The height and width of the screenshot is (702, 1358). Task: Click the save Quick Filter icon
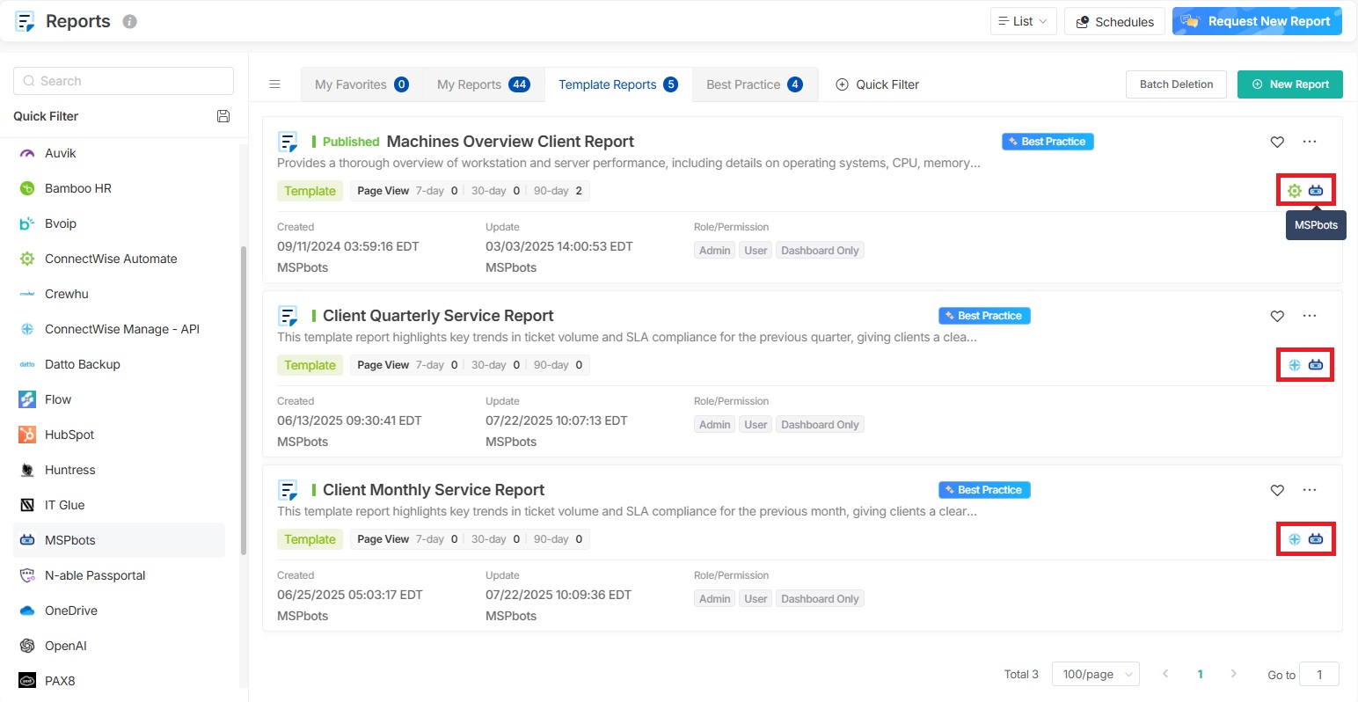pos(223,116)
